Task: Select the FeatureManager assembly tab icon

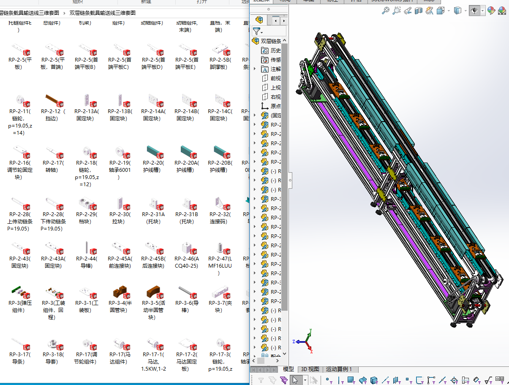Action: [259, 20]
